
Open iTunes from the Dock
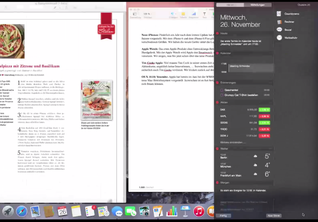coord(199,211)
